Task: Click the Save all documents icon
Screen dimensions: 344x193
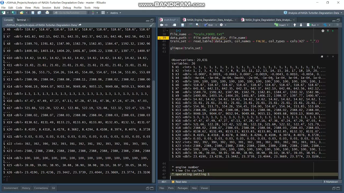Action: point(39,13)
